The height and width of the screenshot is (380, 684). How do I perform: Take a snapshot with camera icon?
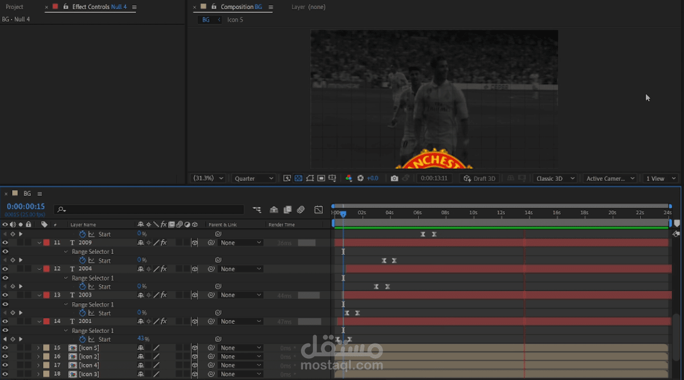[x=394, y=178]
